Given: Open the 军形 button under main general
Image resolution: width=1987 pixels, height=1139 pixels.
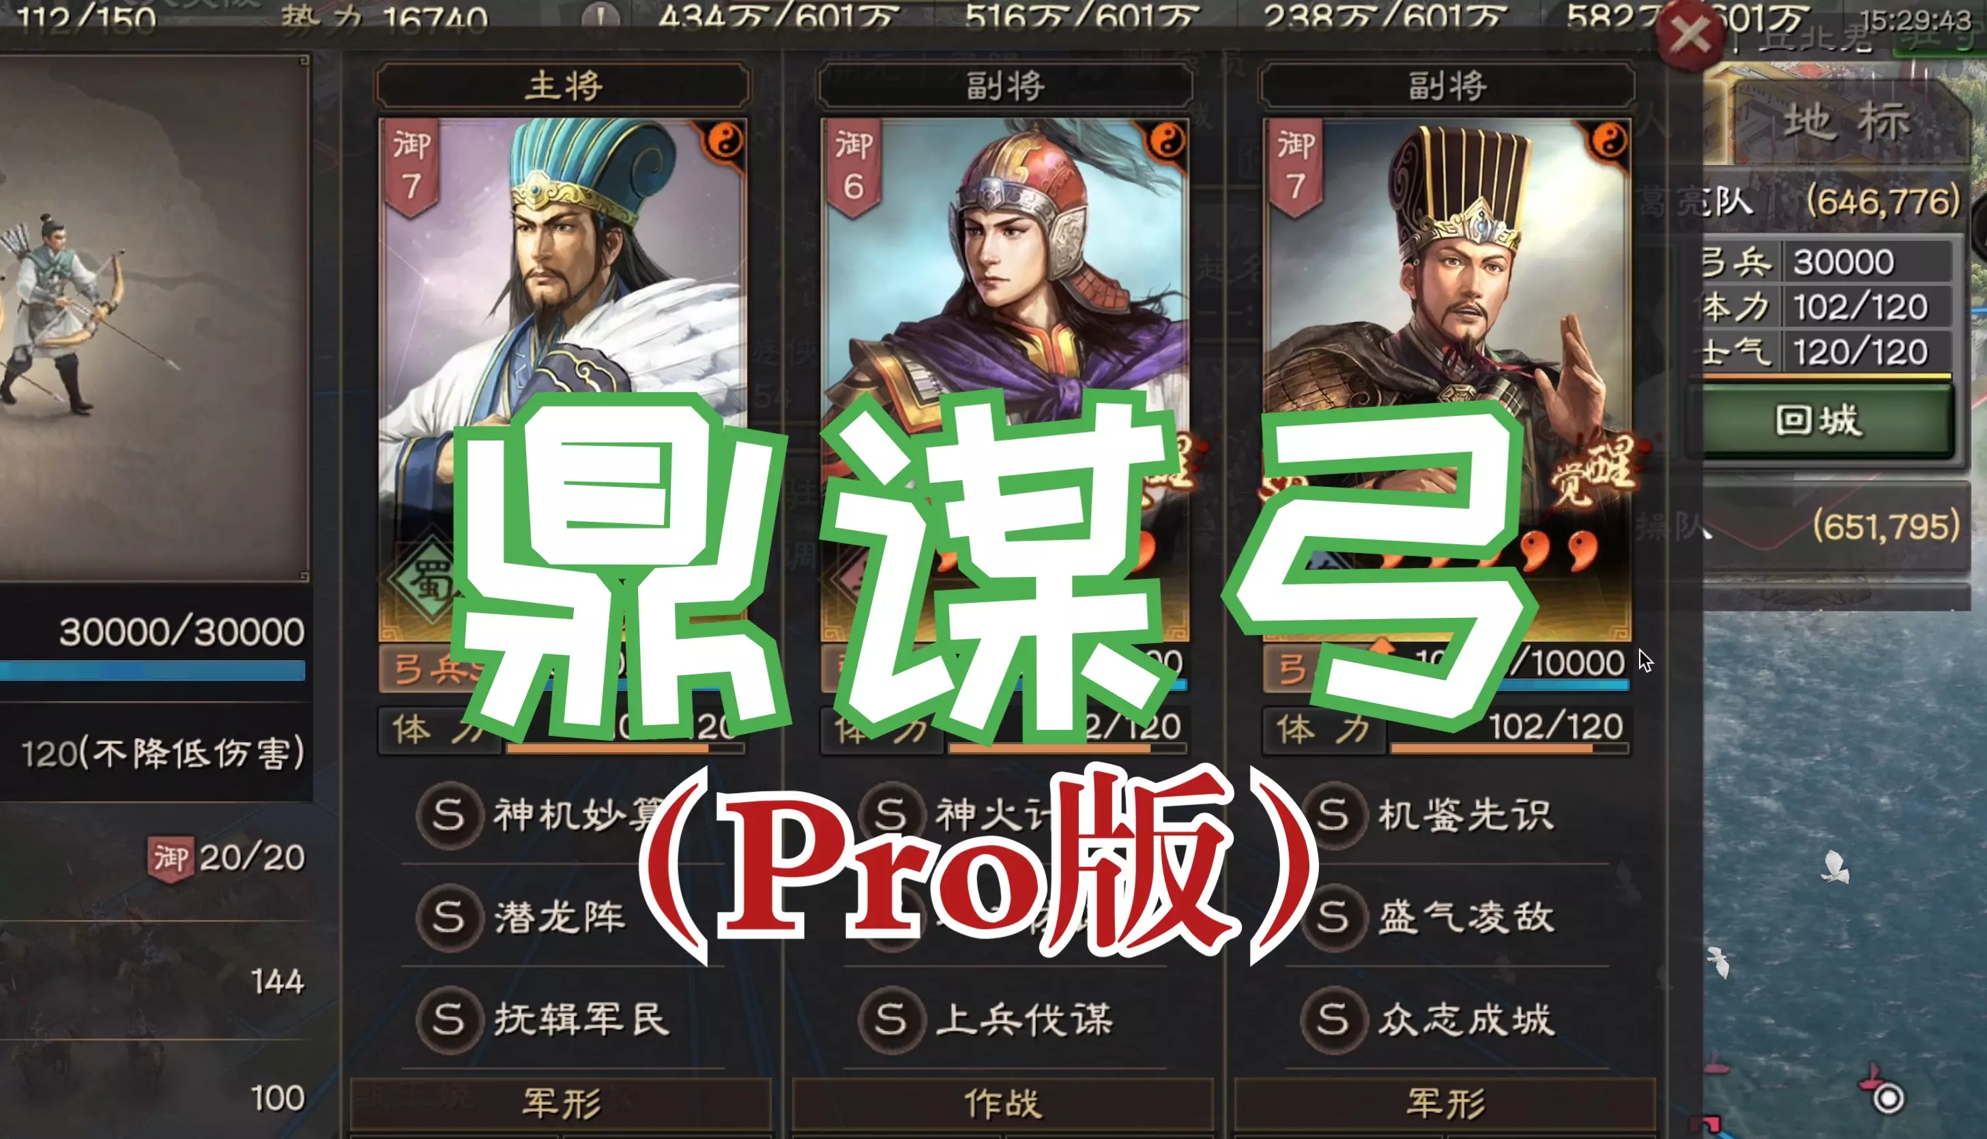Looking at the screenshot, I should coord(561,1104).
